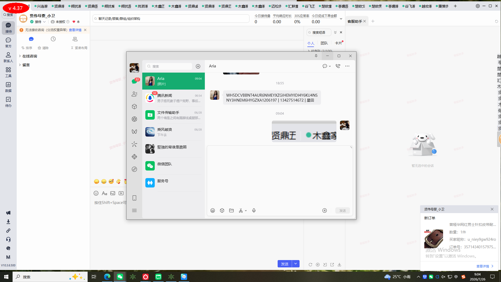Click 清除 to clear conversations
The width and height of the screenshot is (501, 282).
(x=43, y=48)
